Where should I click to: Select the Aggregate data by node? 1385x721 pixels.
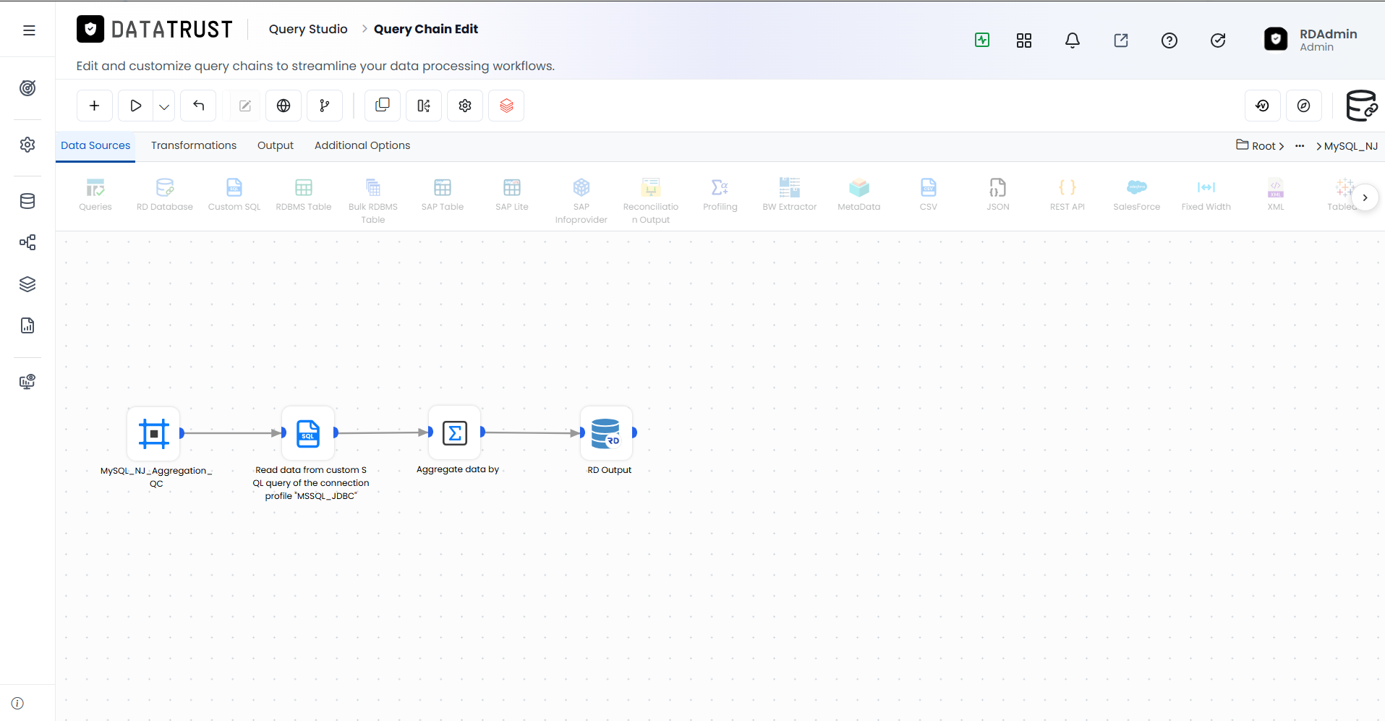coord(455,432)
